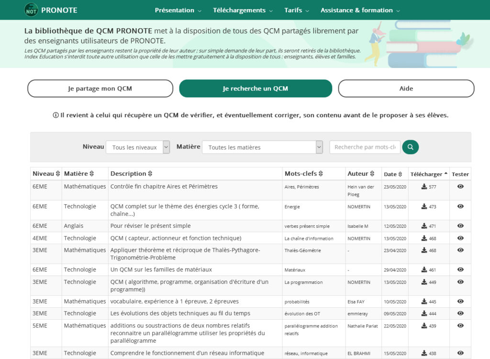The height and width of the screenshot is (359, 490).
Task: Download the Matériaux QCM
Action: 424,269
